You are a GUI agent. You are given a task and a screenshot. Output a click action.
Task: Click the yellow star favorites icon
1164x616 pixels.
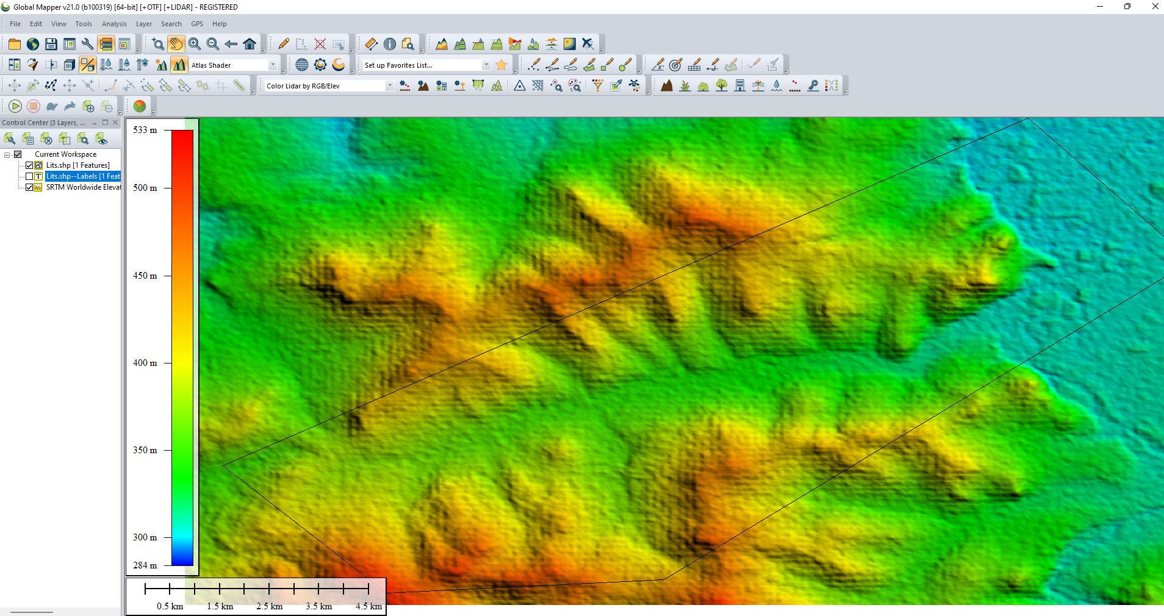coord(501,65)
